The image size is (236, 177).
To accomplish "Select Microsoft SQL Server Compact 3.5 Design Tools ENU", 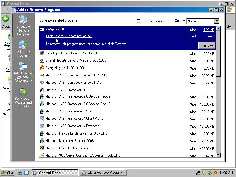I will coord(127,155).
